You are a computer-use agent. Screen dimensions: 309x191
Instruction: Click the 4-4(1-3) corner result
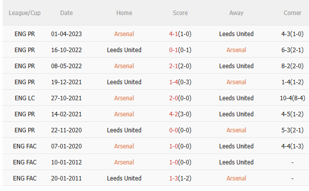292,146
